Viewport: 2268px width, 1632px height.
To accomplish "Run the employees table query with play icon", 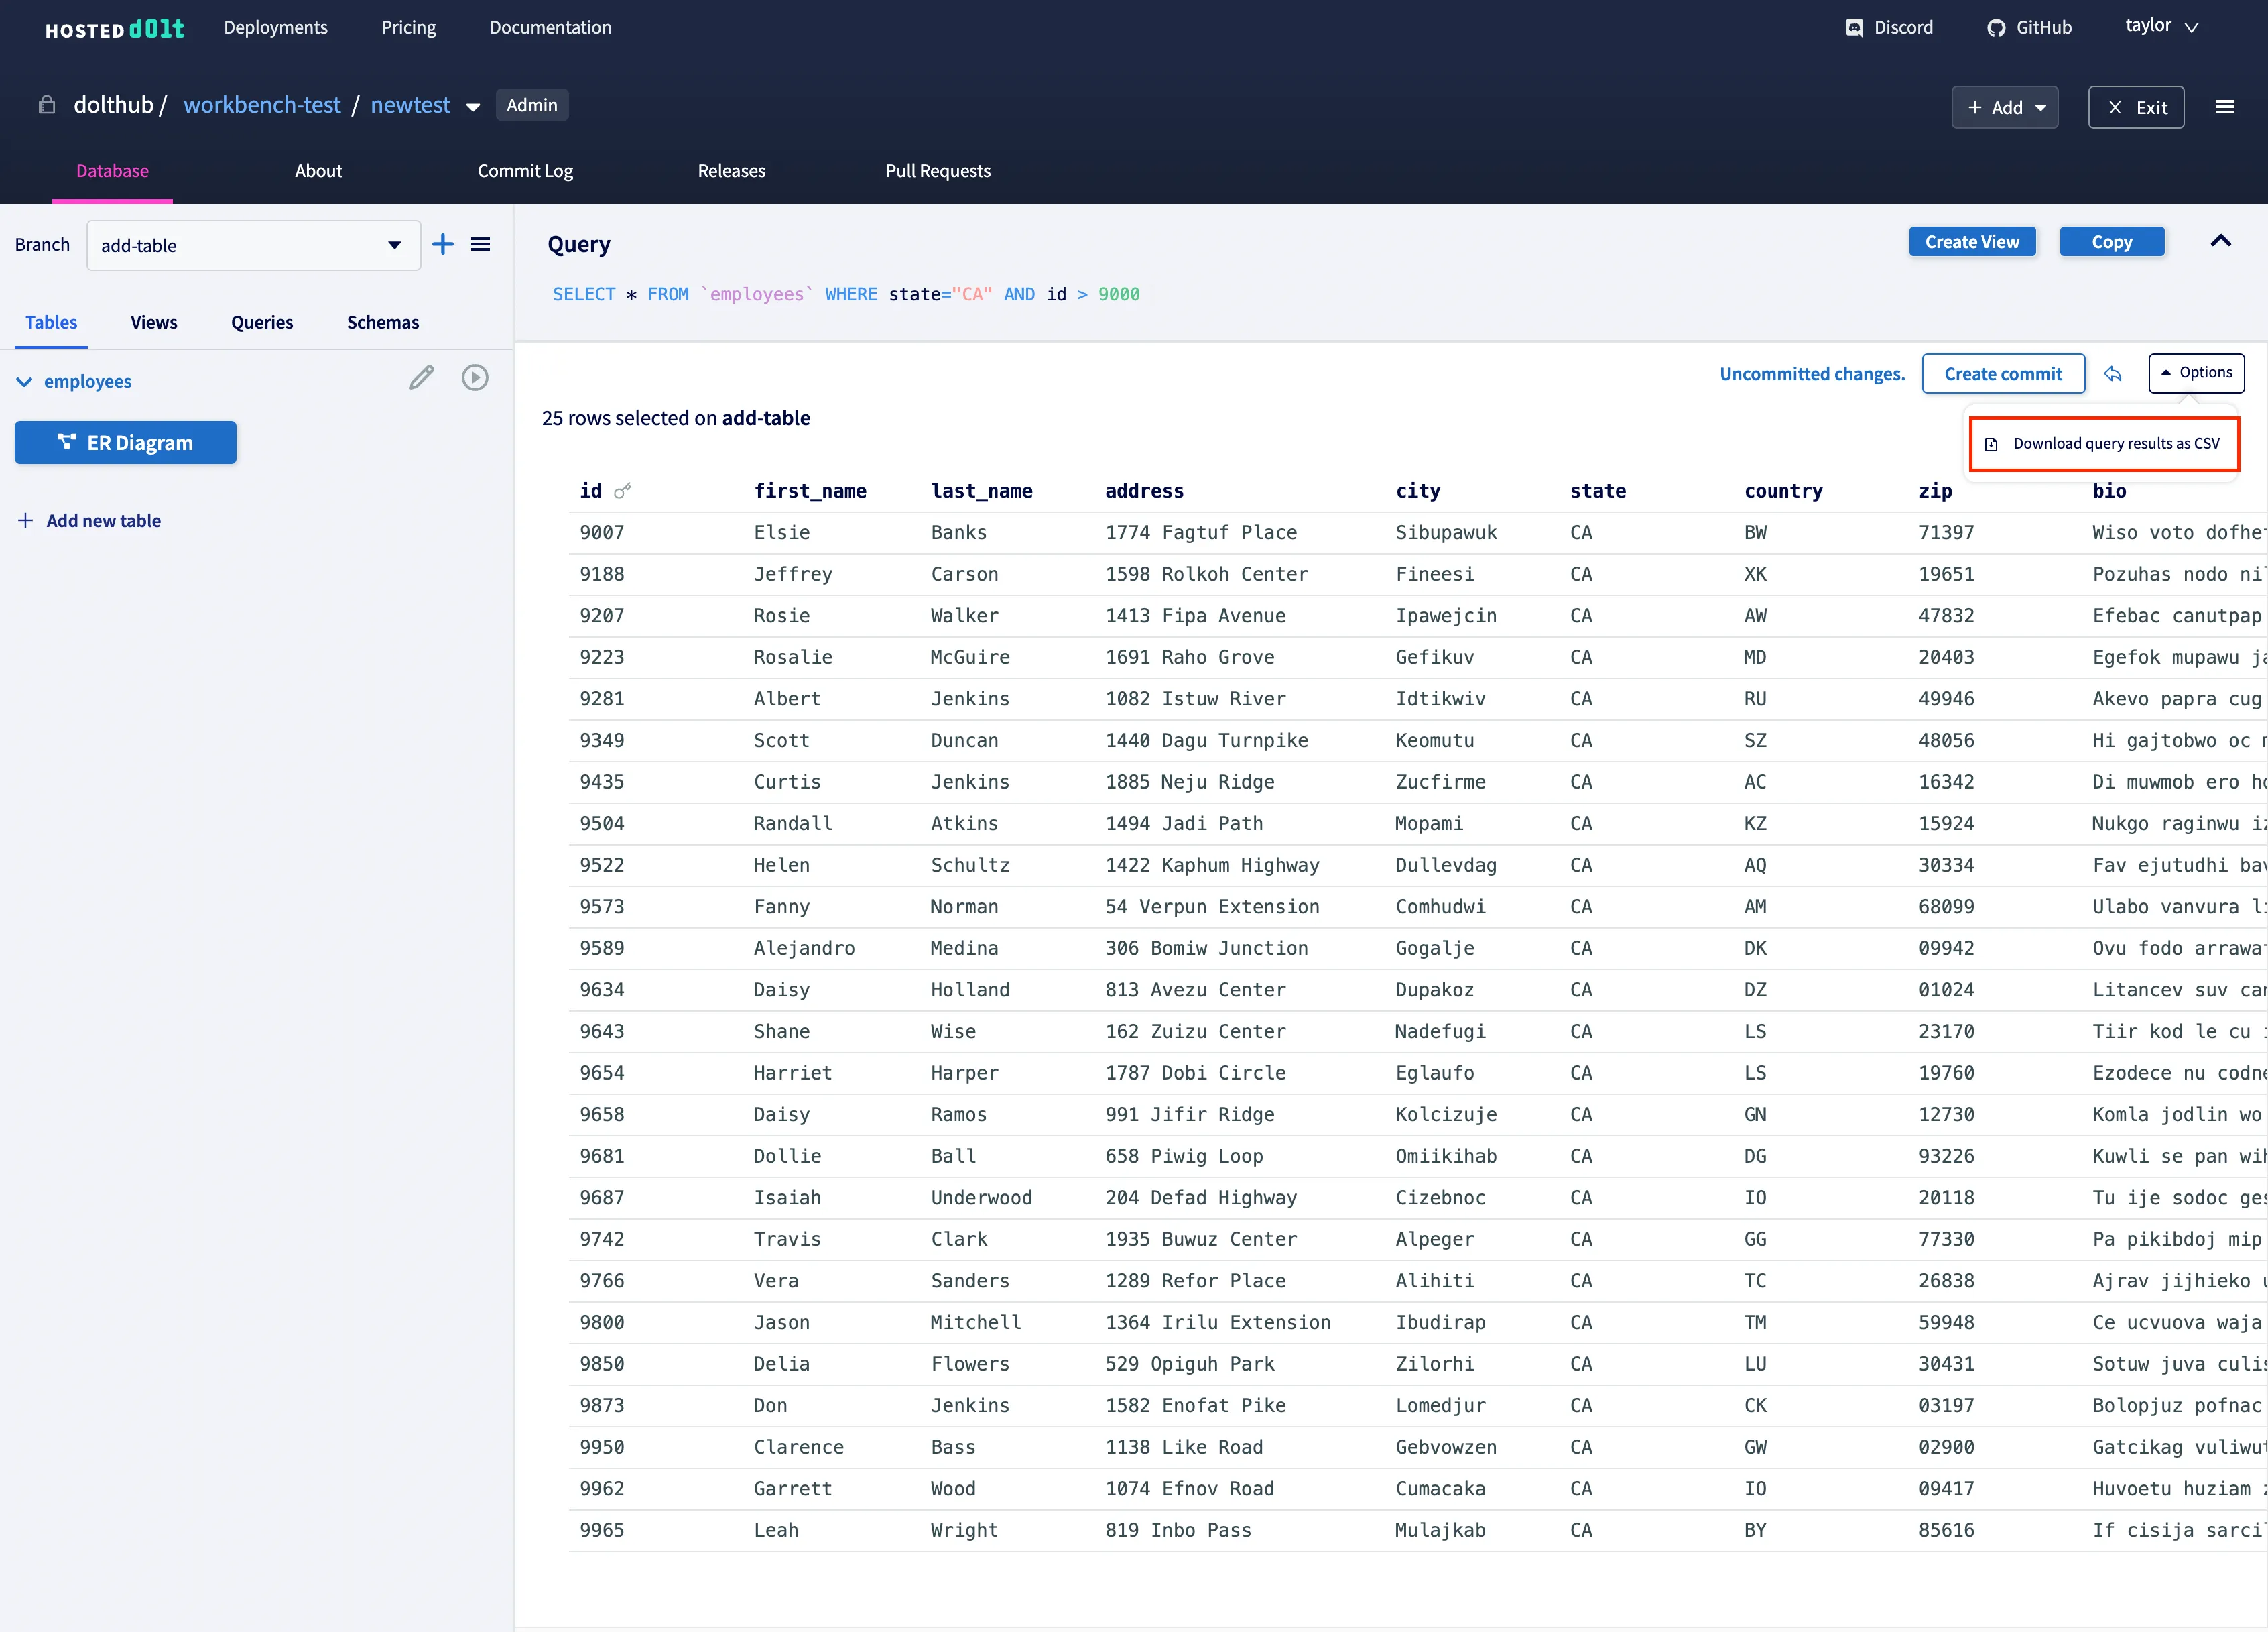I will point(475,377).
